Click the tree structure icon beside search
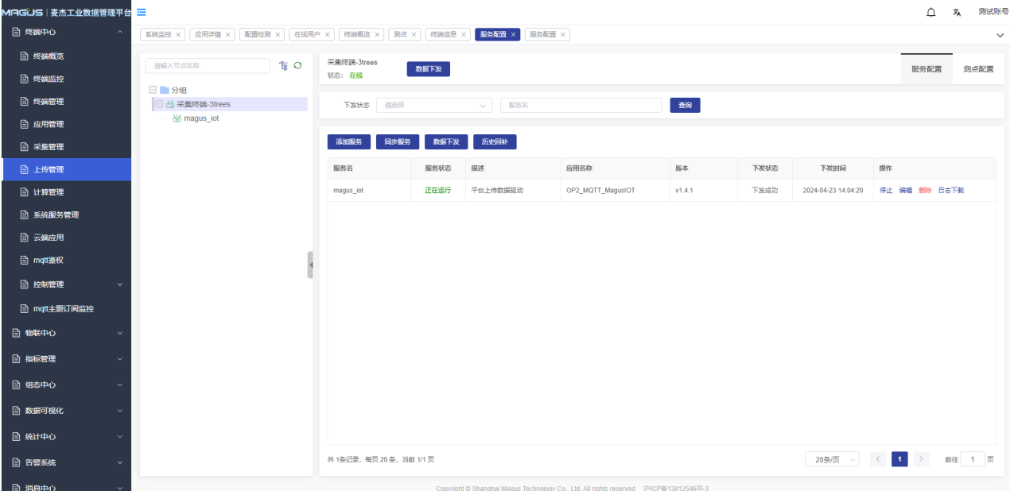The width and height of the screenshot is (1010, 491). tap(283, 66)
